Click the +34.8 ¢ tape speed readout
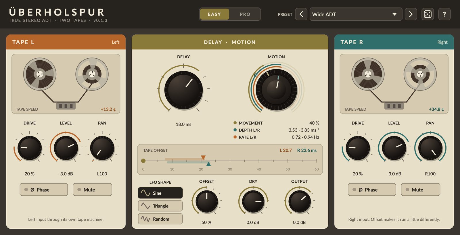The image size is (460, 235). tap(436, 109)
